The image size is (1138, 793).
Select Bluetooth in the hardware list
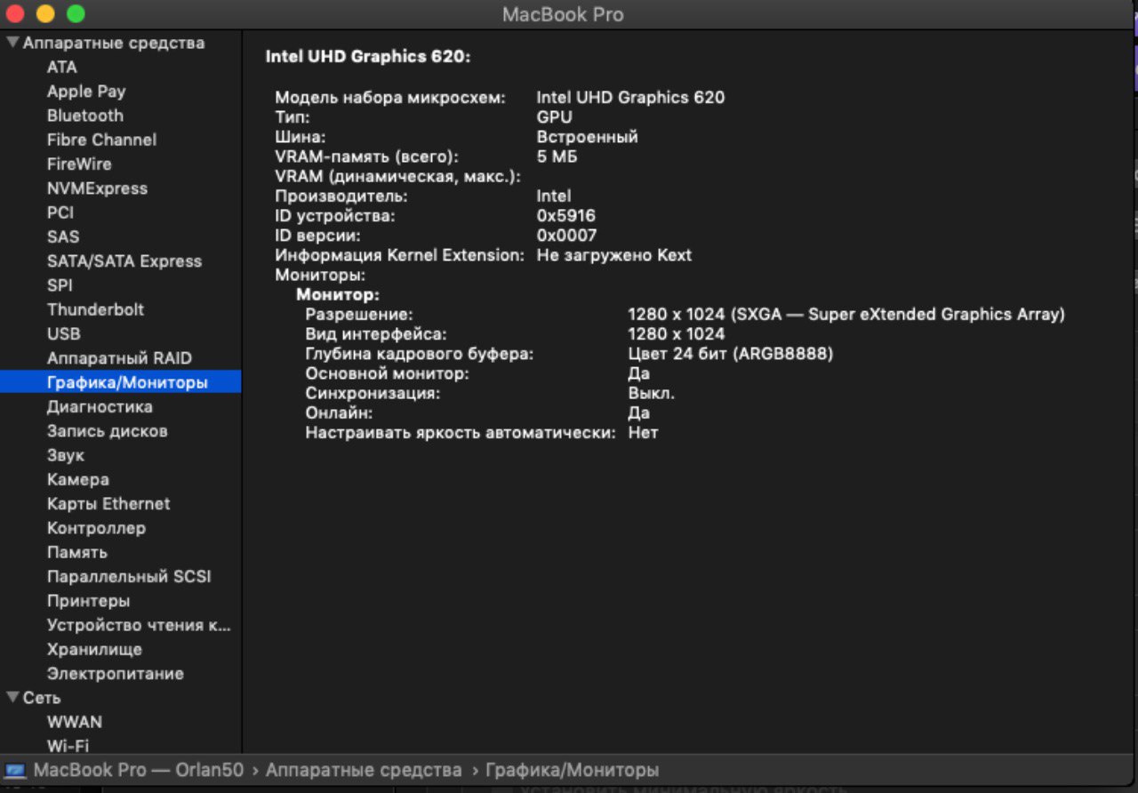tap(85, 116)
